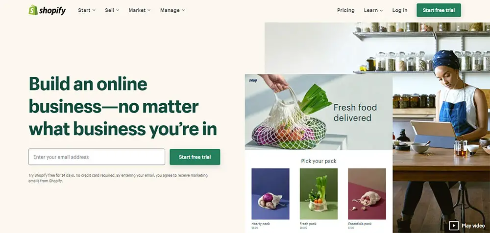Select the Fresh pack product thumbnail

[318, 194]
